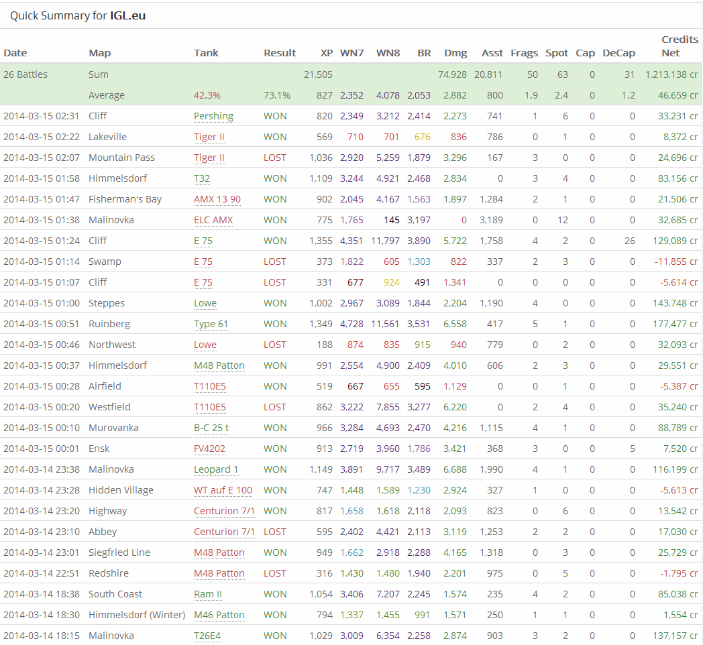Open Lowe link in Northwest row
The height and width of the screenshot is (645, 703).
click(205, 345)
